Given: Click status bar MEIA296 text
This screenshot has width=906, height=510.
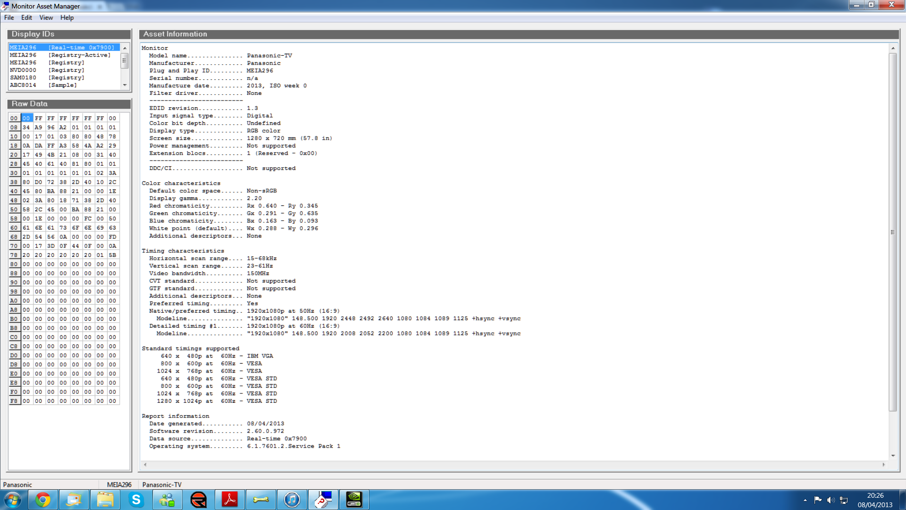Looking at the screenshot, I should 119,484.
